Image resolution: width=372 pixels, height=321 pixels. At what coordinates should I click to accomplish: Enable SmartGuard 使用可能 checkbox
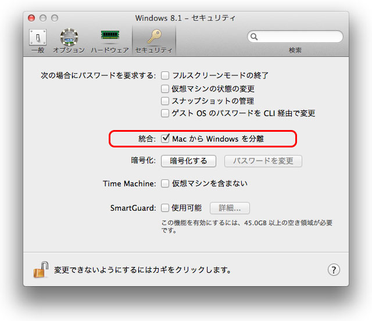165,208
